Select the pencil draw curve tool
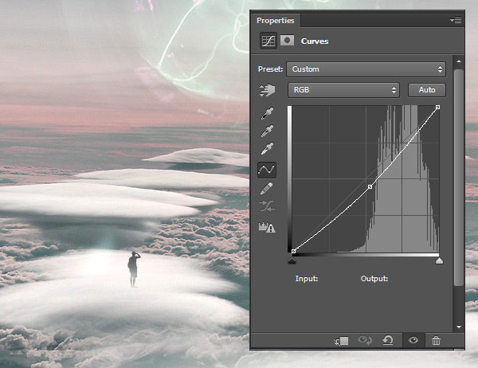The height and width of the screenshot is (368, 478). [x=267, y=188]
